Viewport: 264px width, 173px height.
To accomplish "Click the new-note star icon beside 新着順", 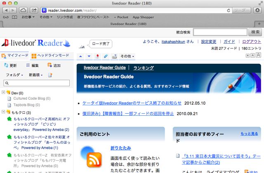I will coord(50,75).
